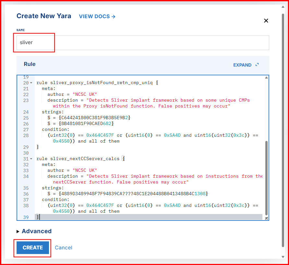The height and width of the screenshot is (265, 289).
Task: Click the editor resize handle in corner
Action: pyautogui.click(x=266, y=219)
